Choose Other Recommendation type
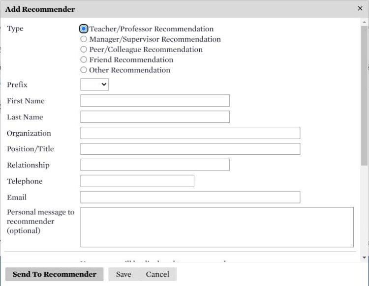 (x=84, y=70)
